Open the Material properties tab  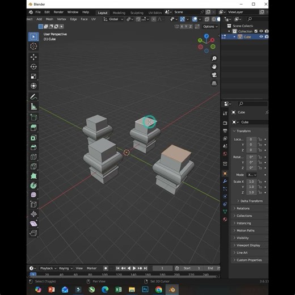pyautogui.click(x=225, y=220)
